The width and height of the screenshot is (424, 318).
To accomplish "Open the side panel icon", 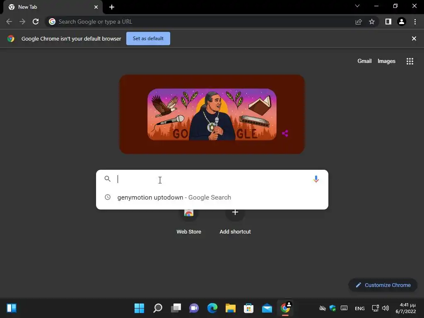I will point(388,22).
